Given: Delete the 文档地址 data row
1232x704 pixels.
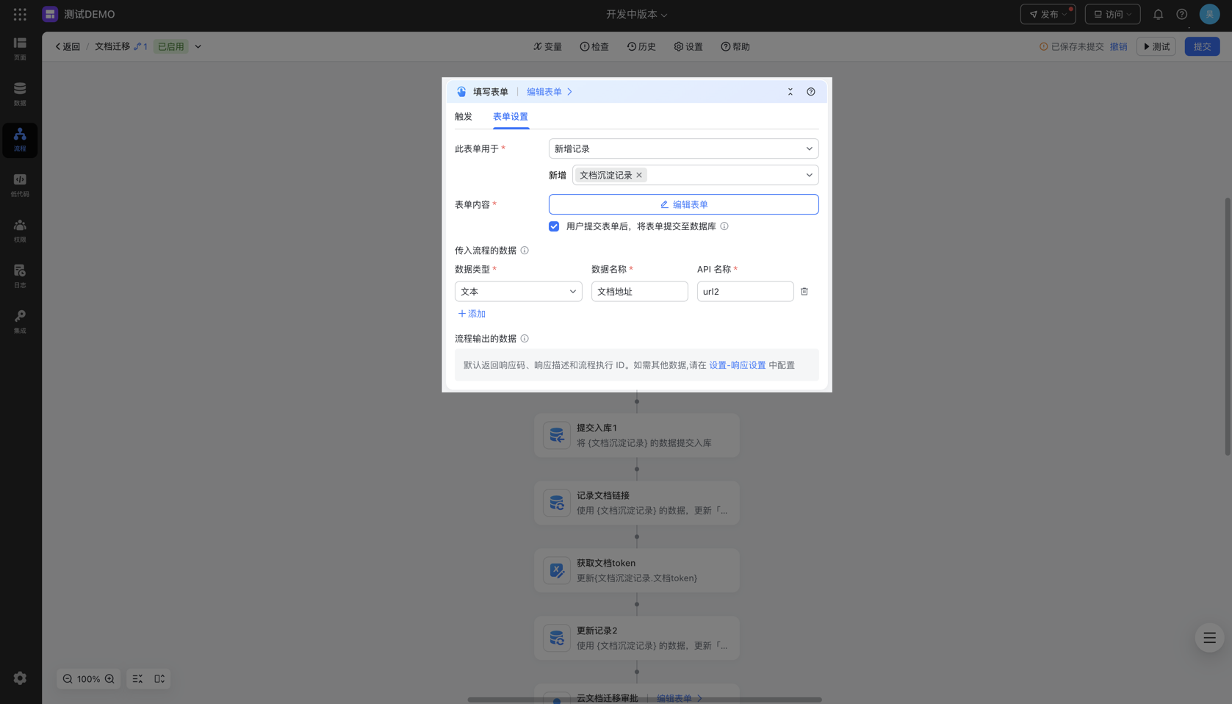Looking at the screenshot, I should [x=804, y=292].
